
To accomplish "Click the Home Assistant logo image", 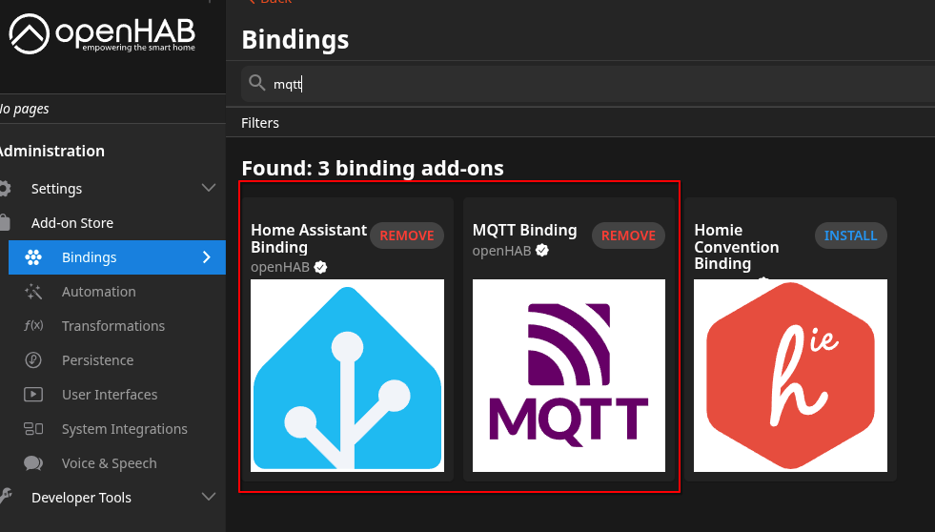I will click(x=347, y=376).
